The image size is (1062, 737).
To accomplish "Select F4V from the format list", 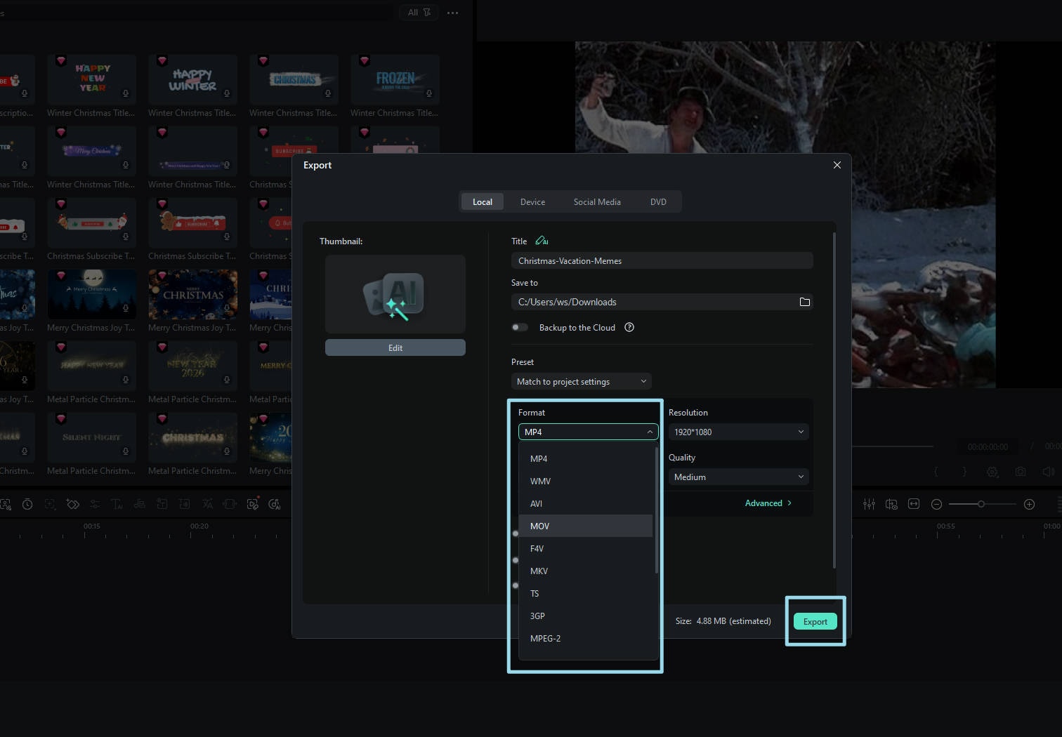I will [586, 548].
